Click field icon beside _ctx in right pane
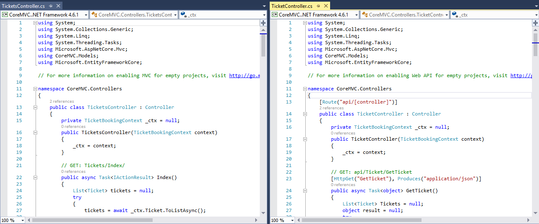This screenshot has width=539, height=224. click(x=455, y=14)
